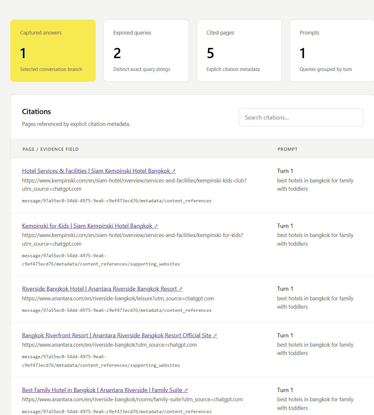Click Turn 1 in the Riverside Bangkok Hotel row
The width and height of the screenshot is (374, 415).
click(285, 289)
